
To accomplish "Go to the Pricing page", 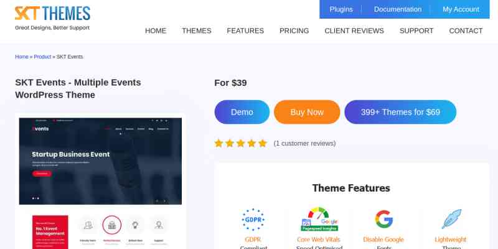I will 294,31.
